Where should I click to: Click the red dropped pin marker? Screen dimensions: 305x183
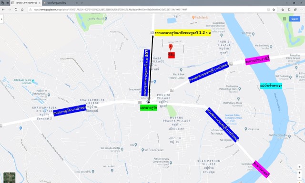[x=171, y=48]
